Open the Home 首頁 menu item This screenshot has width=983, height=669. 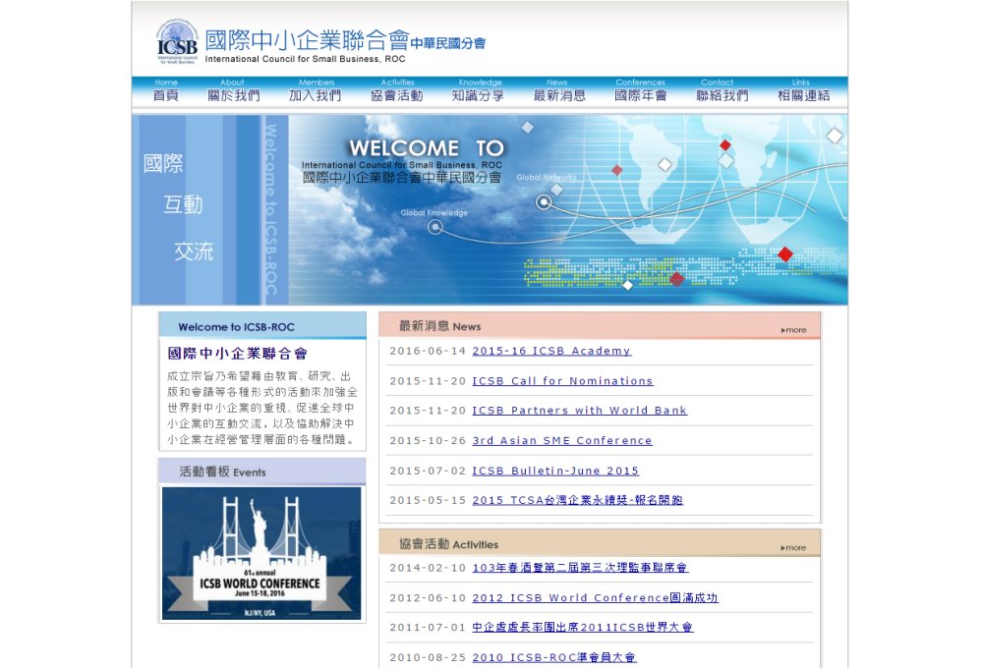[166, 91]
